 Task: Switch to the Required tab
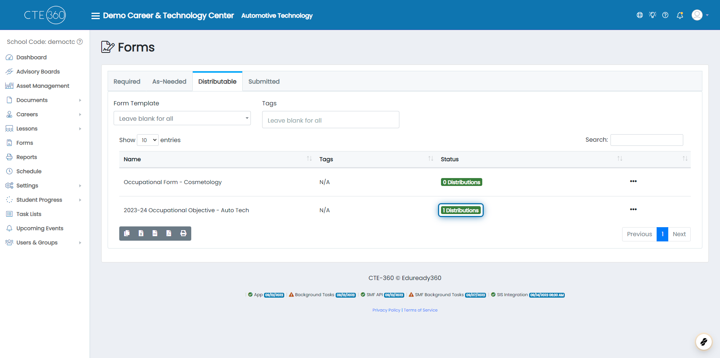127,81
